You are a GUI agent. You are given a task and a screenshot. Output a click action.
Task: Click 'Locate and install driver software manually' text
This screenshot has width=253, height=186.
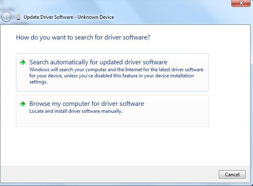coord(76,111)
